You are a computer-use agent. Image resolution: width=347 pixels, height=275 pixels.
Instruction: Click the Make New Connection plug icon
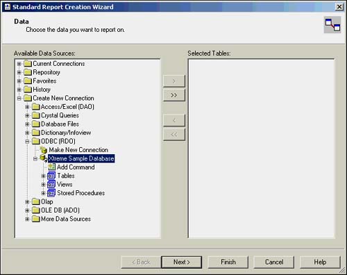click(x=43, y=150)
